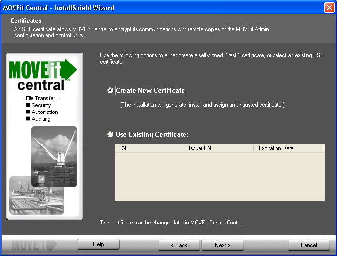Open the Help button
337x256 pixels.
(x=98, y=244)
